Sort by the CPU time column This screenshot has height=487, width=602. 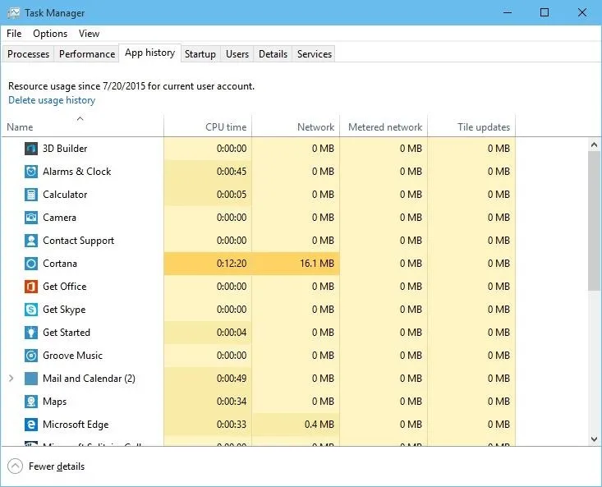[208, 127]
